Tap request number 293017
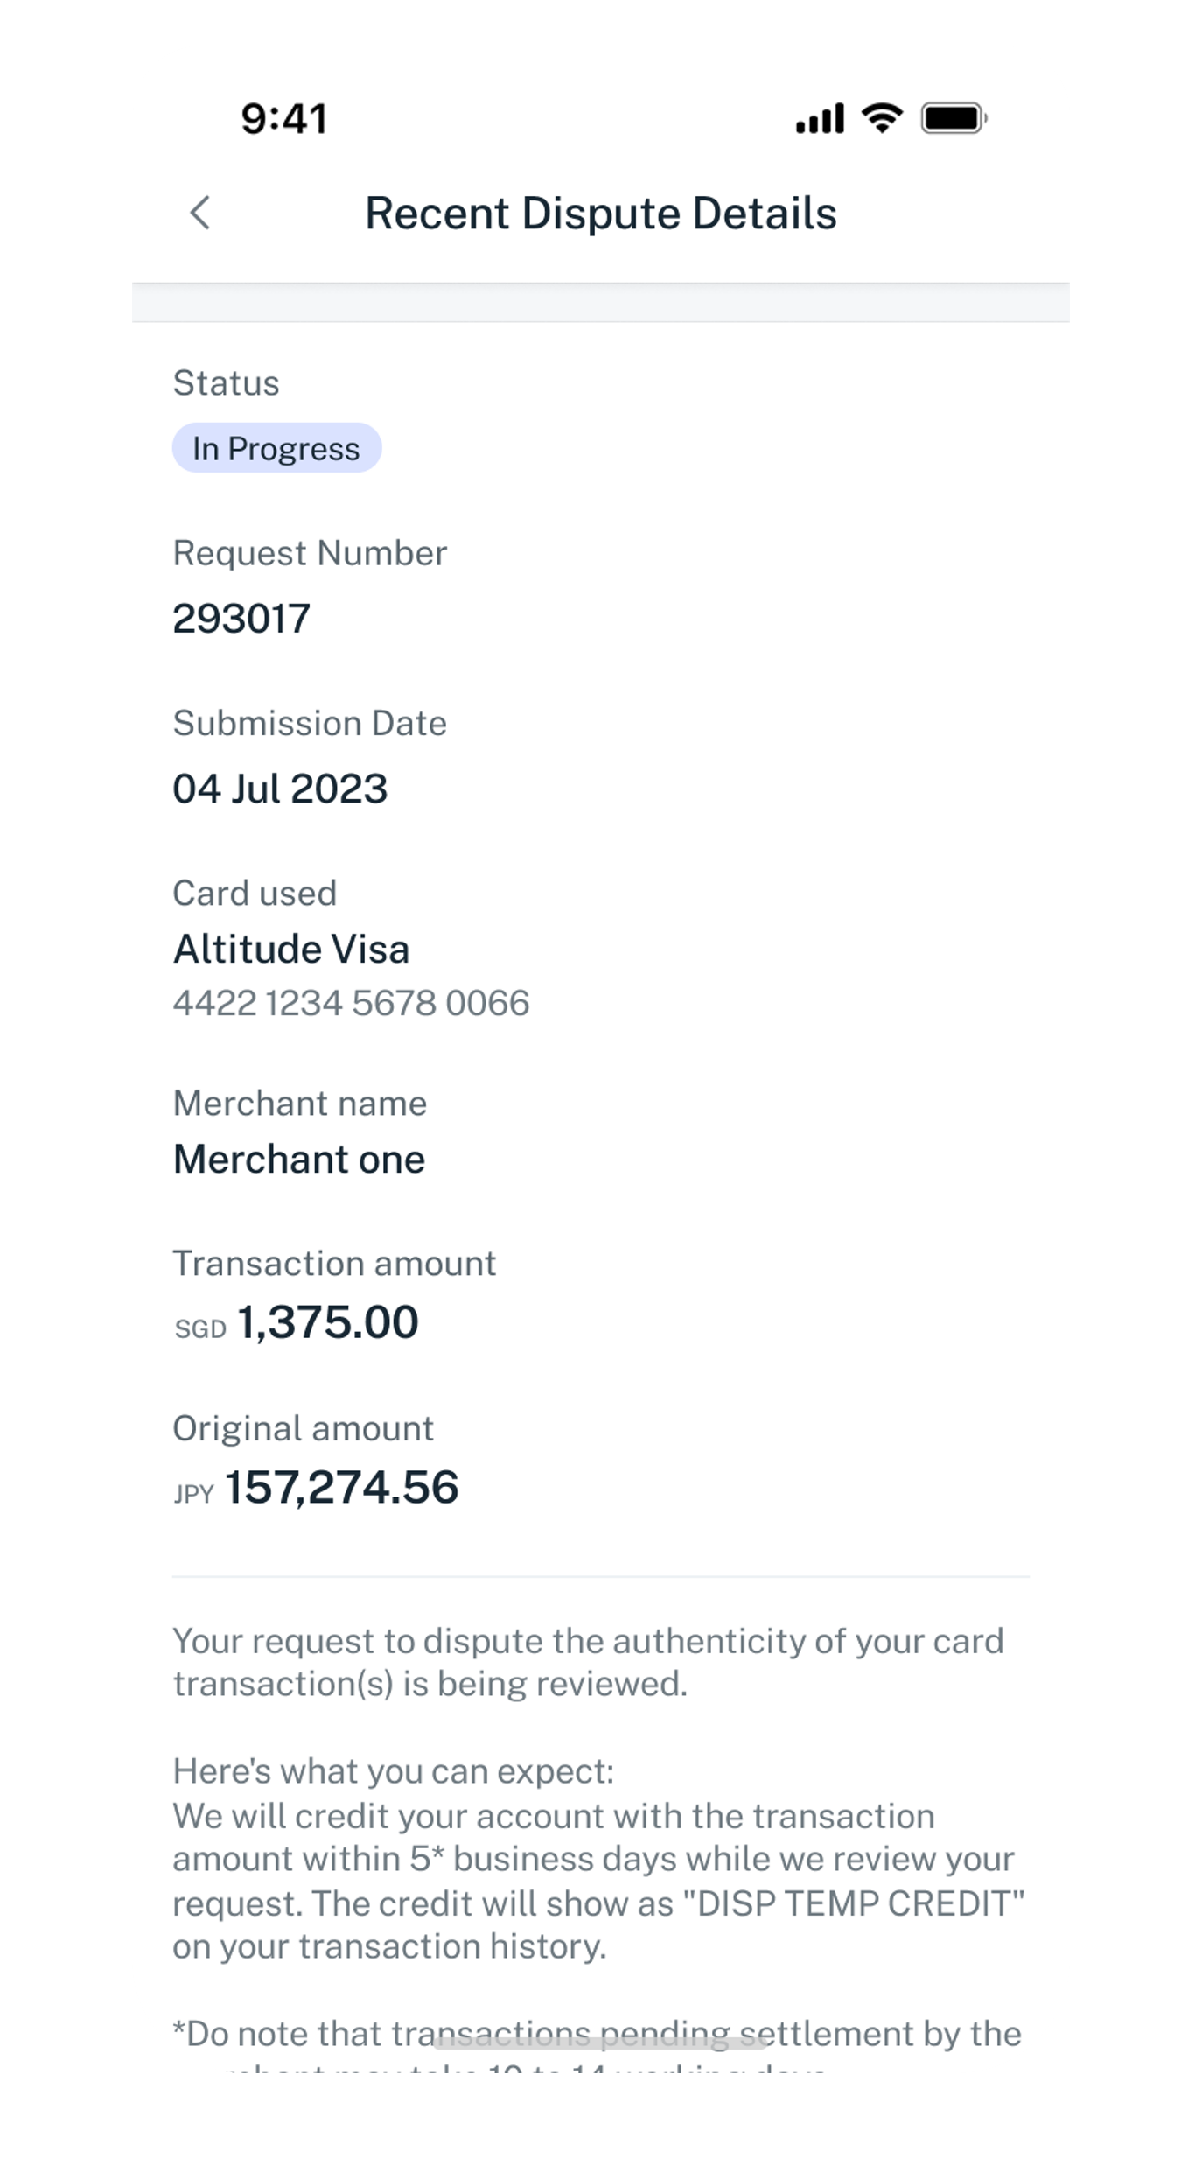The width and height of the screenshot is (1202, 2166). (x=241, y=619)
